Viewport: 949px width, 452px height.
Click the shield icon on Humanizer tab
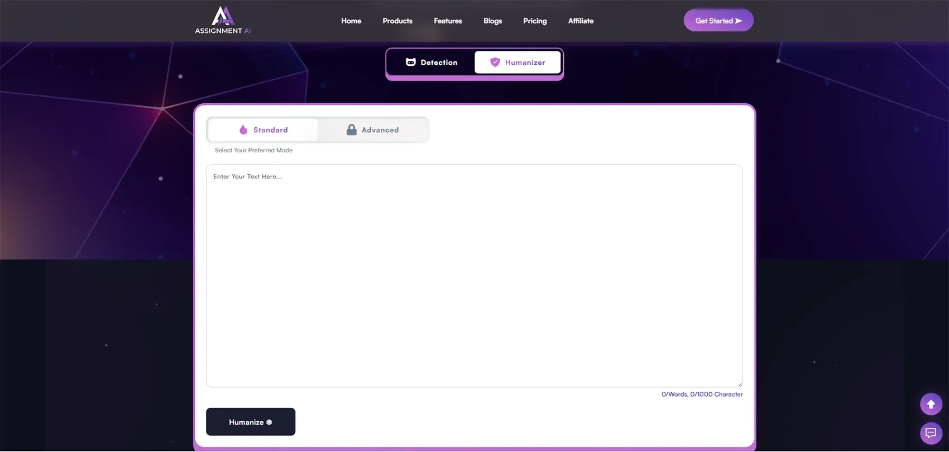(495, 62)
